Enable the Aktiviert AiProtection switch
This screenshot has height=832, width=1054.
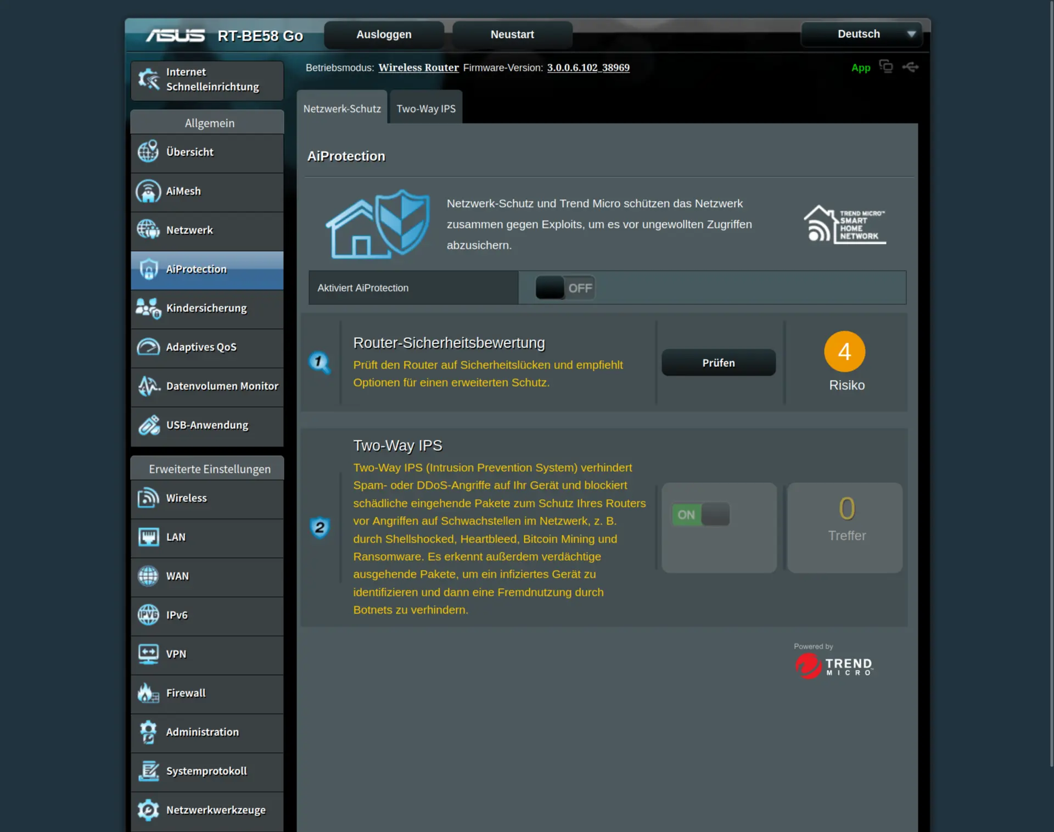tap(565, 288)
